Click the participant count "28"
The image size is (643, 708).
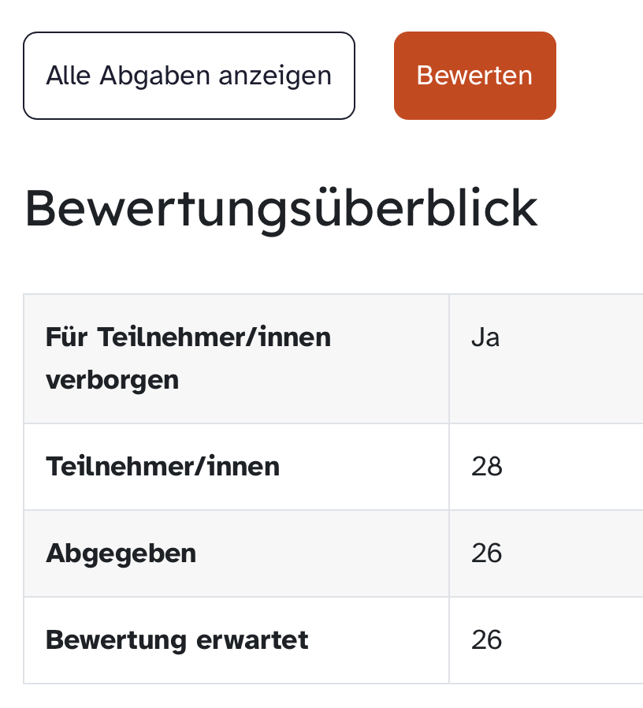tap(487, 467)
